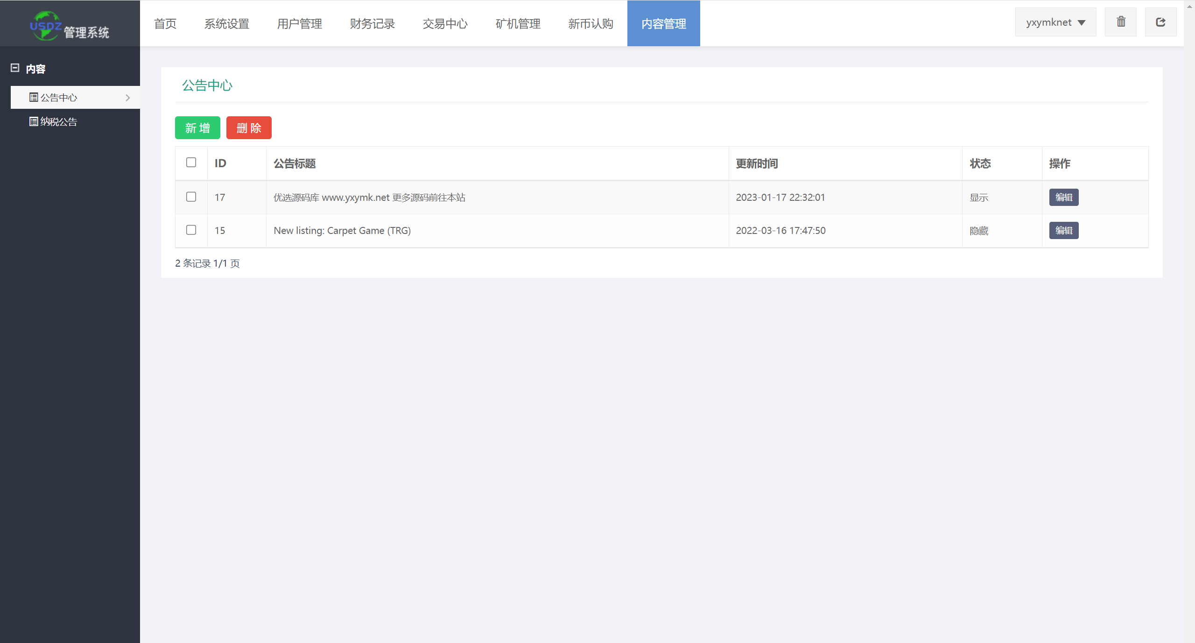
Task: Click the green 新增 button
Action: click(197, 127)
